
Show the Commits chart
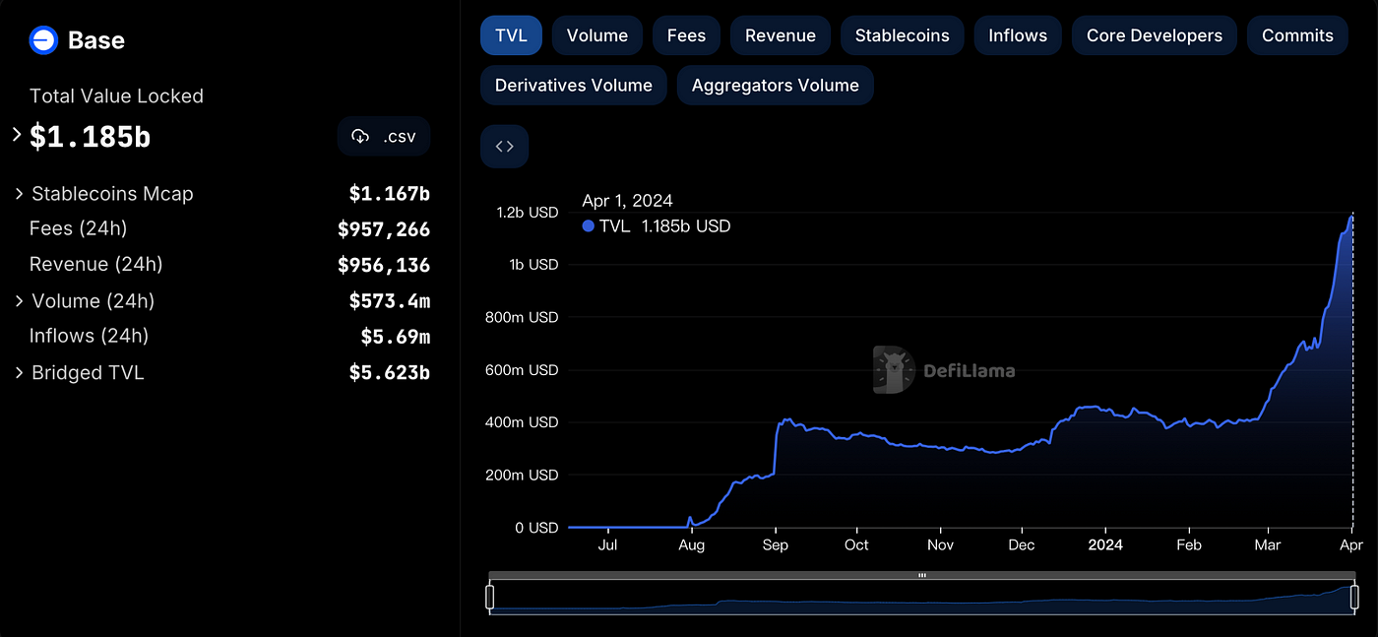click(x=1297, y=35)
